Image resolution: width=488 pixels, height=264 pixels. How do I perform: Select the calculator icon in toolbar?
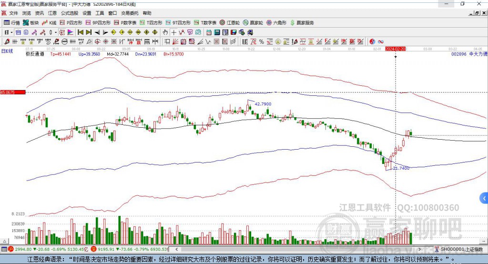point(217,32)
